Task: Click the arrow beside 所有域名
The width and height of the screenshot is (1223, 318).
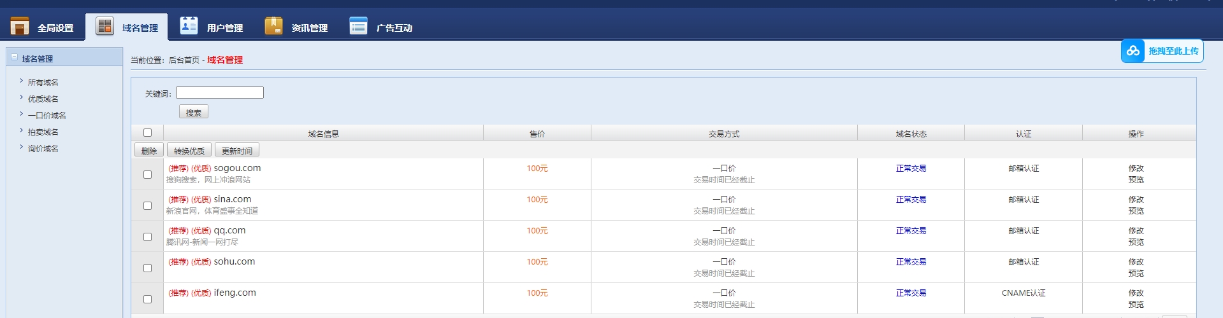Action: (21, 81)
